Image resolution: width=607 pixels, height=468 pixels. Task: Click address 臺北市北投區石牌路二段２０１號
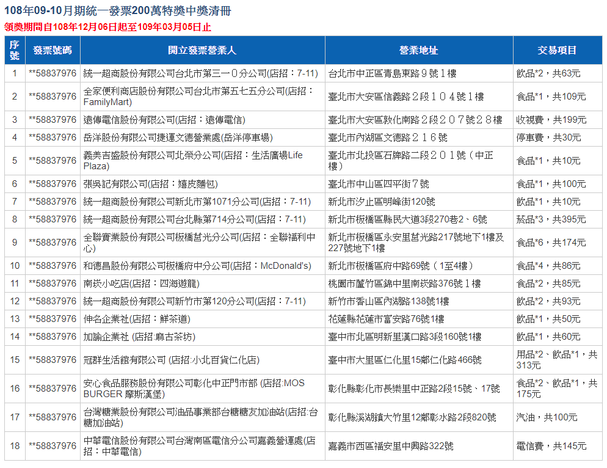pos(411,161)
